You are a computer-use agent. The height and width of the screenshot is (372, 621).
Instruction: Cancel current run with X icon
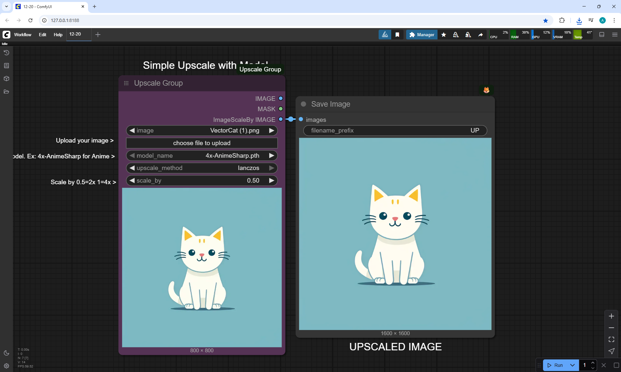(604, 365)
